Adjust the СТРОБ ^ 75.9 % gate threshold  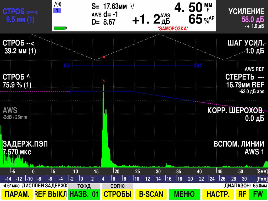[17, 81]
